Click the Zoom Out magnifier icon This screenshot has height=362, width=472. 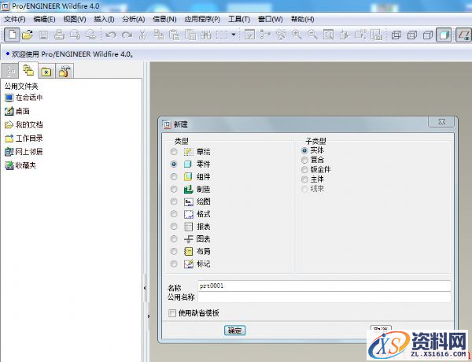(312, 35)
